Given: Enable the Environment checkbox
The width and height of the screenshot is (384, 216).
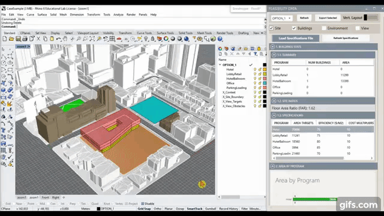Looking at the screenshot, I should pos(324,28).
